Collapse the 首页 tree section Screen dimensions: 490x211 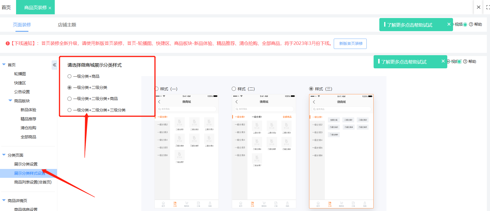pos(4,65)
